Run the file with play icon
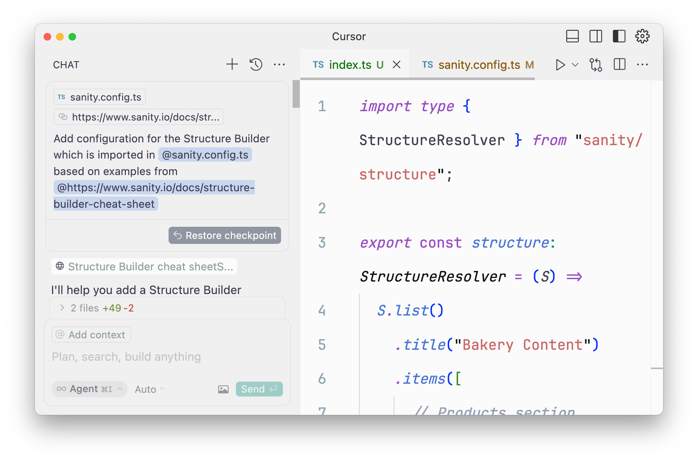698x461 pixels. [x=560, y=65]
